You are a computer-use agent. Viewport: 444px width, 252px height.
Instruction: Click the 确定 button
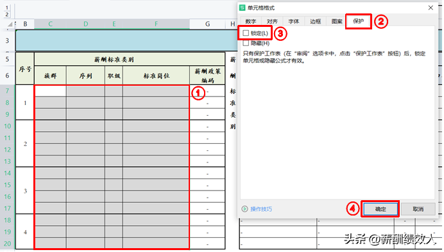(x=380, y=209)
